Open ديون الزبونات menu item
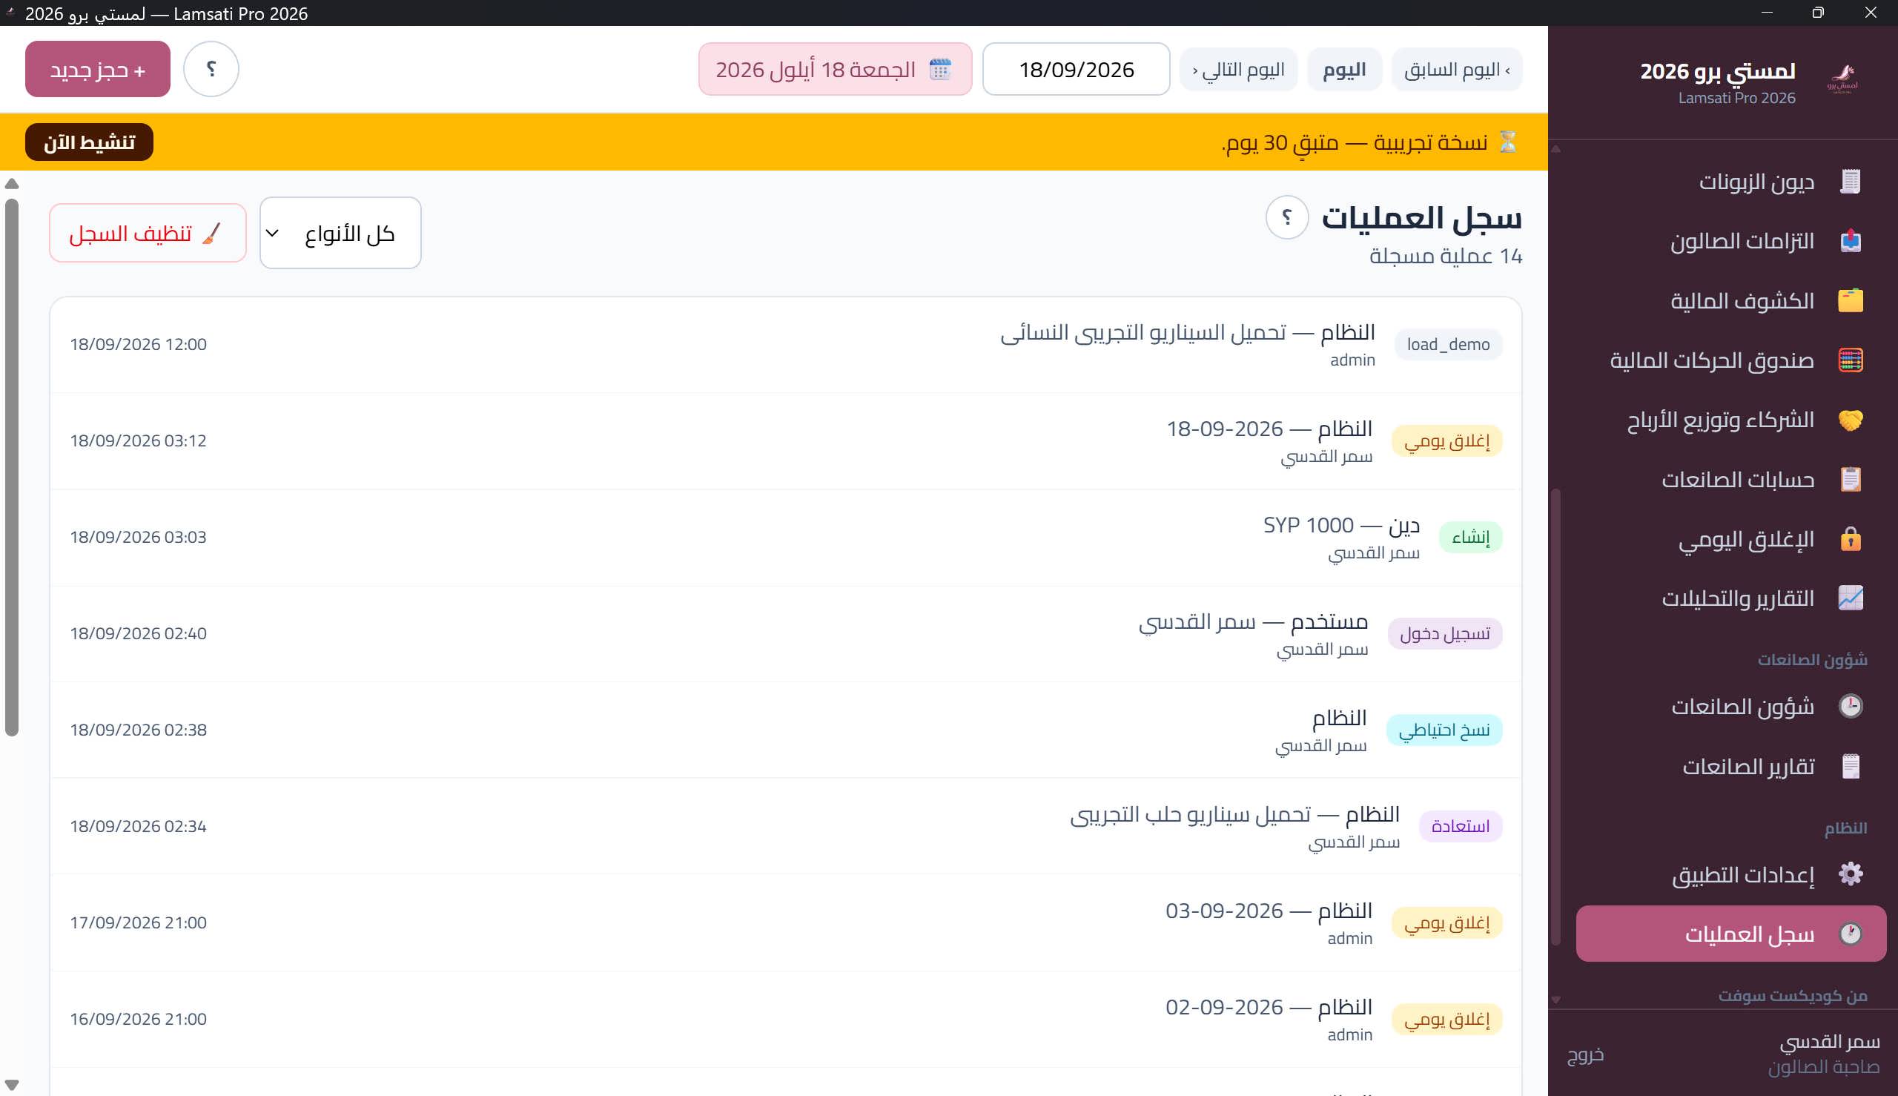This screenshot has height=1096, width=1898. click(x=1731, y=182)
